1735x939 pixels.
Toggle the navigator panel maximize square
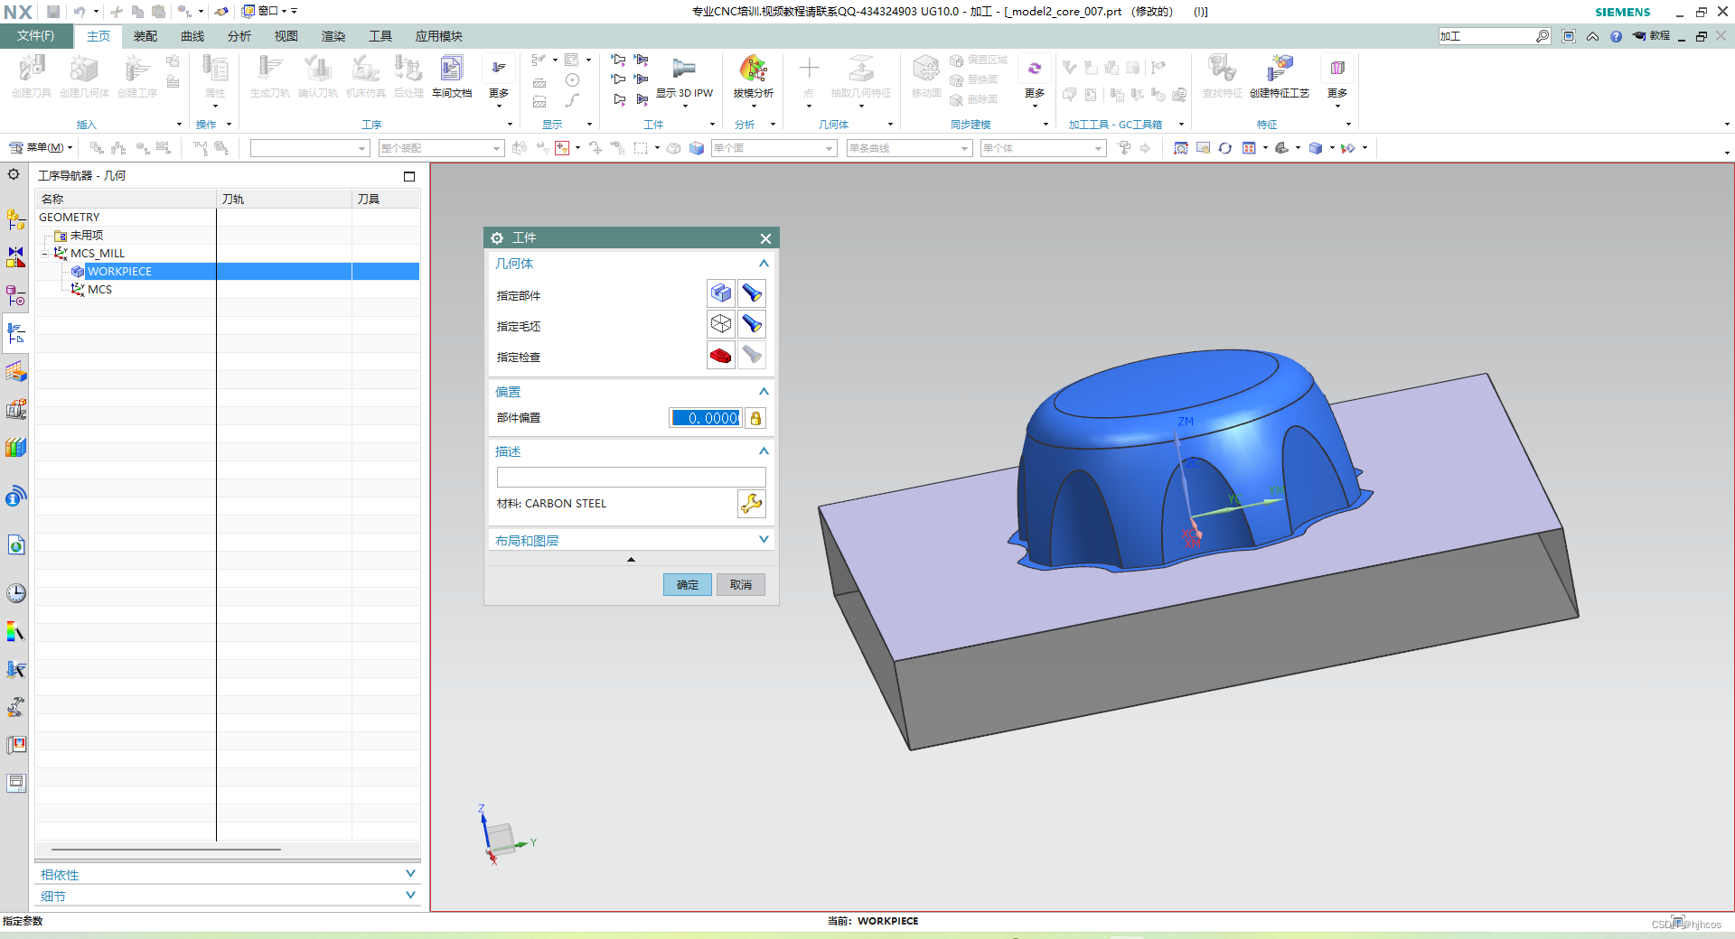click(409, 176)
